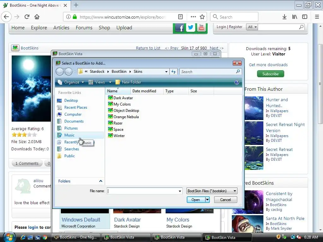Click the BootSkins category icon on page

(x=15, y=48)
